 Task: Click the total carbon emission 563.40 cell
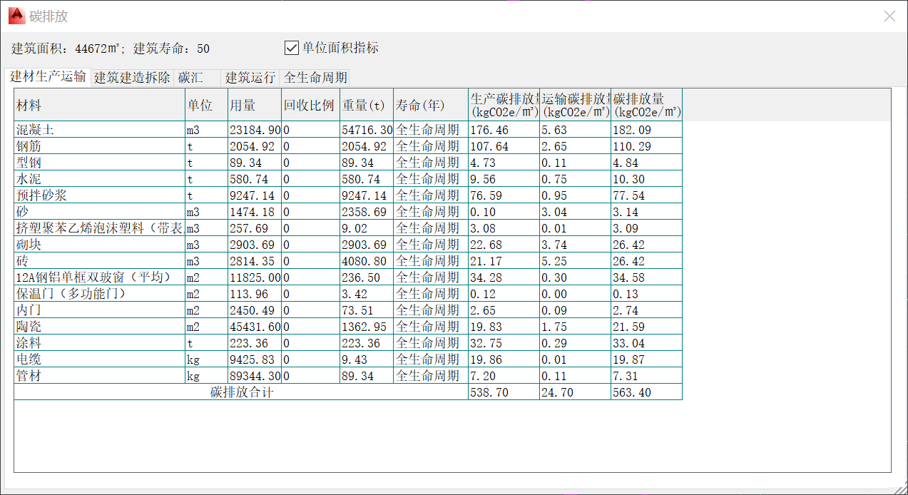coord(646,392)
